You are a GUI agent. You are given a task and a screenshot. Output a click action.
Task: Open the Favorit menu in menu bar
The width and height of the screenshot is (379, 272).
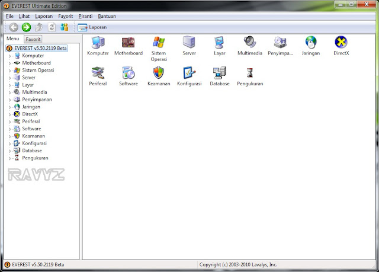[x=66, y=16]
